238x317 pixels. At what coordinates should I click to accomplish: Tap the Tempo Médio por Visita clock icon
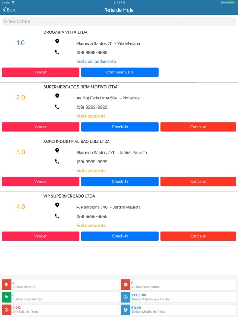[126, 297]
